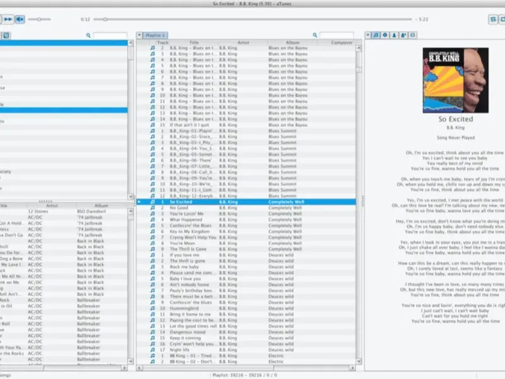The height and width of the screenshot is (379, 505).
Task: Click music note icon of 'Rock me baby' row
Action: 152,267
